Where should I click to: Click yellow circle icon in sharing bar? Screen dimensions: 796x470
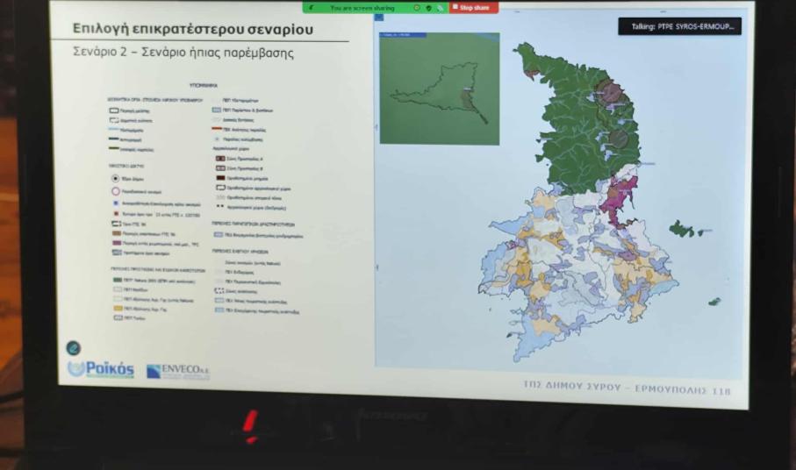(x=416, y=7)
